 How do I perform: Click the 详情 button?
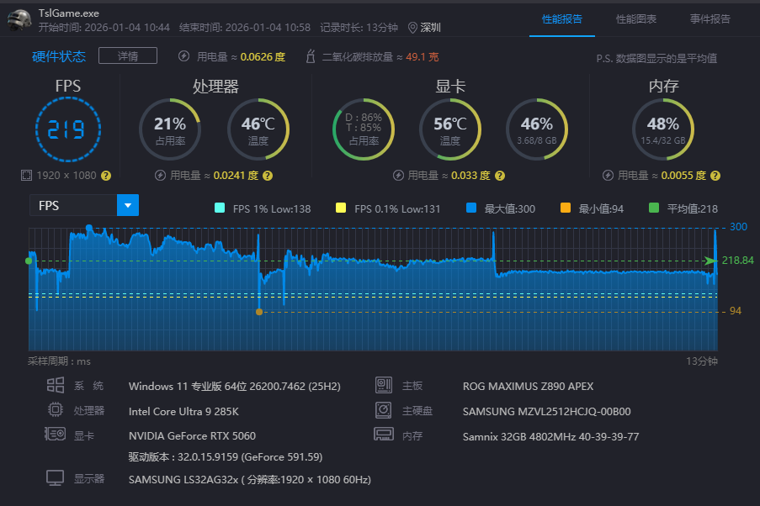[x=128, y=56]
